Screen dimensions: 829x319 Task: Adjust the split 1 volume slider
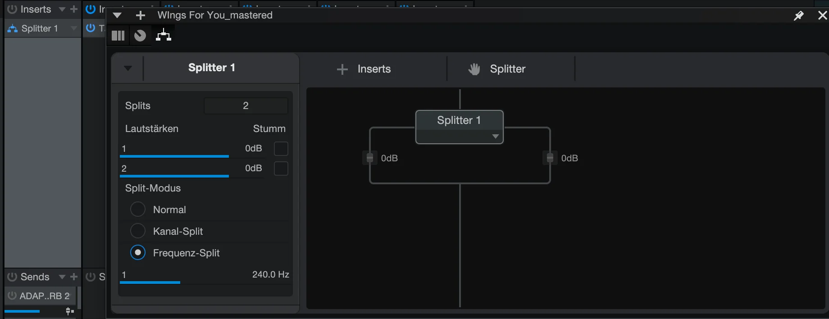coord(192,156)
